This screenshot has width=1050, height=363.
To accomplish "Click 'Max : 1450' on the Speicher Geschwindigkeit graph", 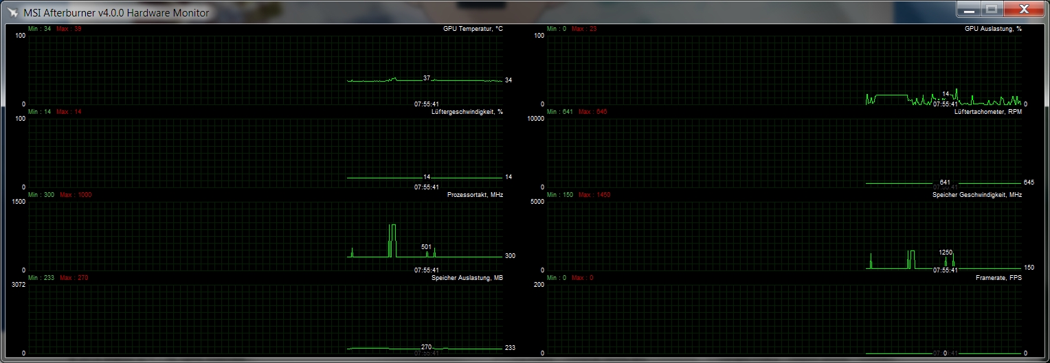I will (594, 195).
